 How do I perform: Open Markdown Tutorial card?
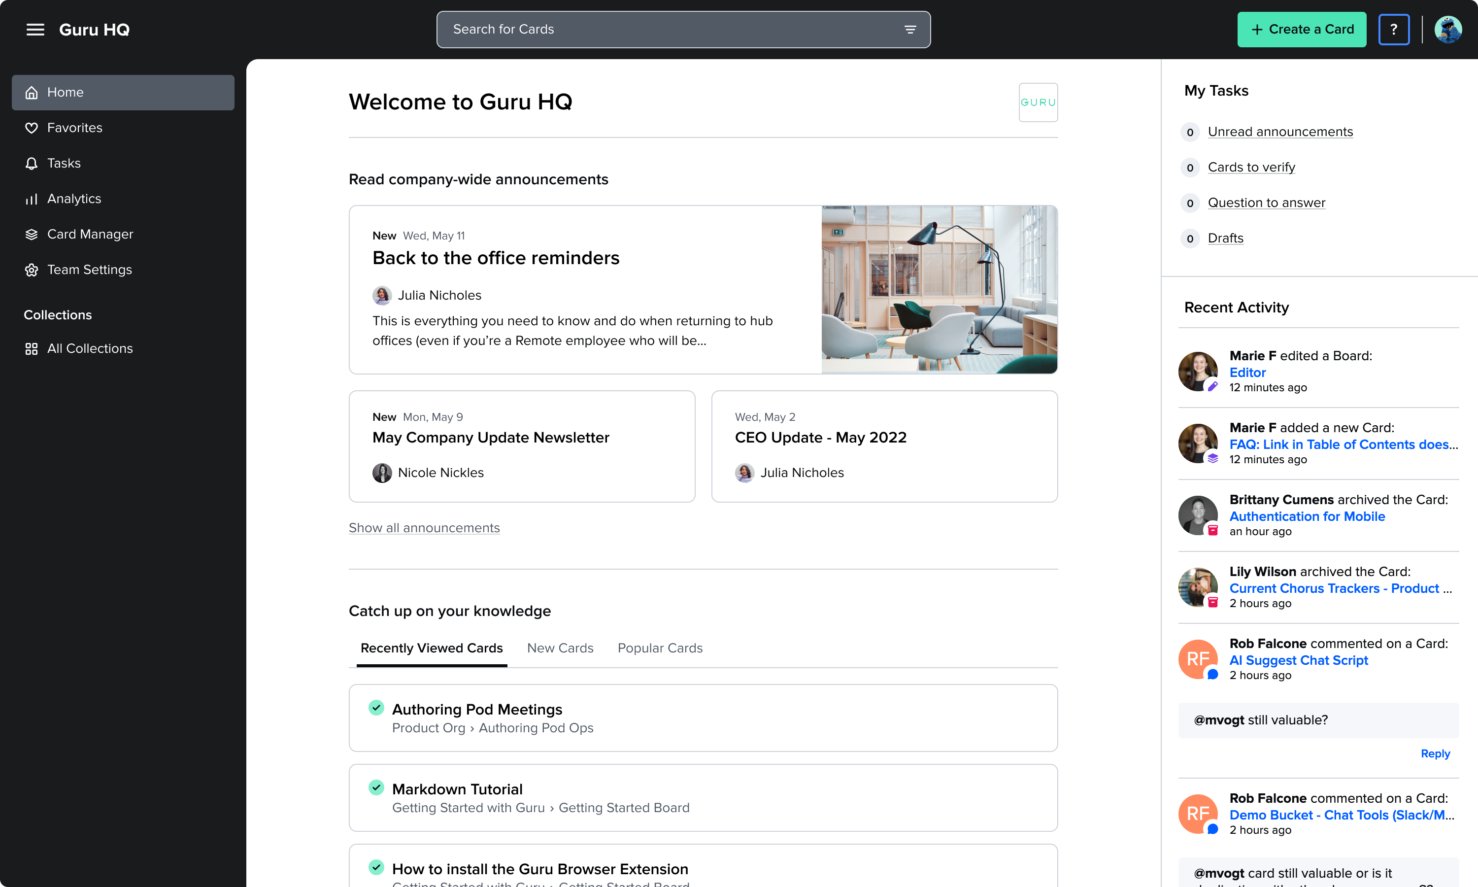click(x=703, y=798)
